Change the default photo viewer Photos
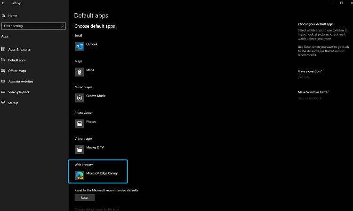The width and height of the screenshot is (353, 211). (x=91, y=121)
